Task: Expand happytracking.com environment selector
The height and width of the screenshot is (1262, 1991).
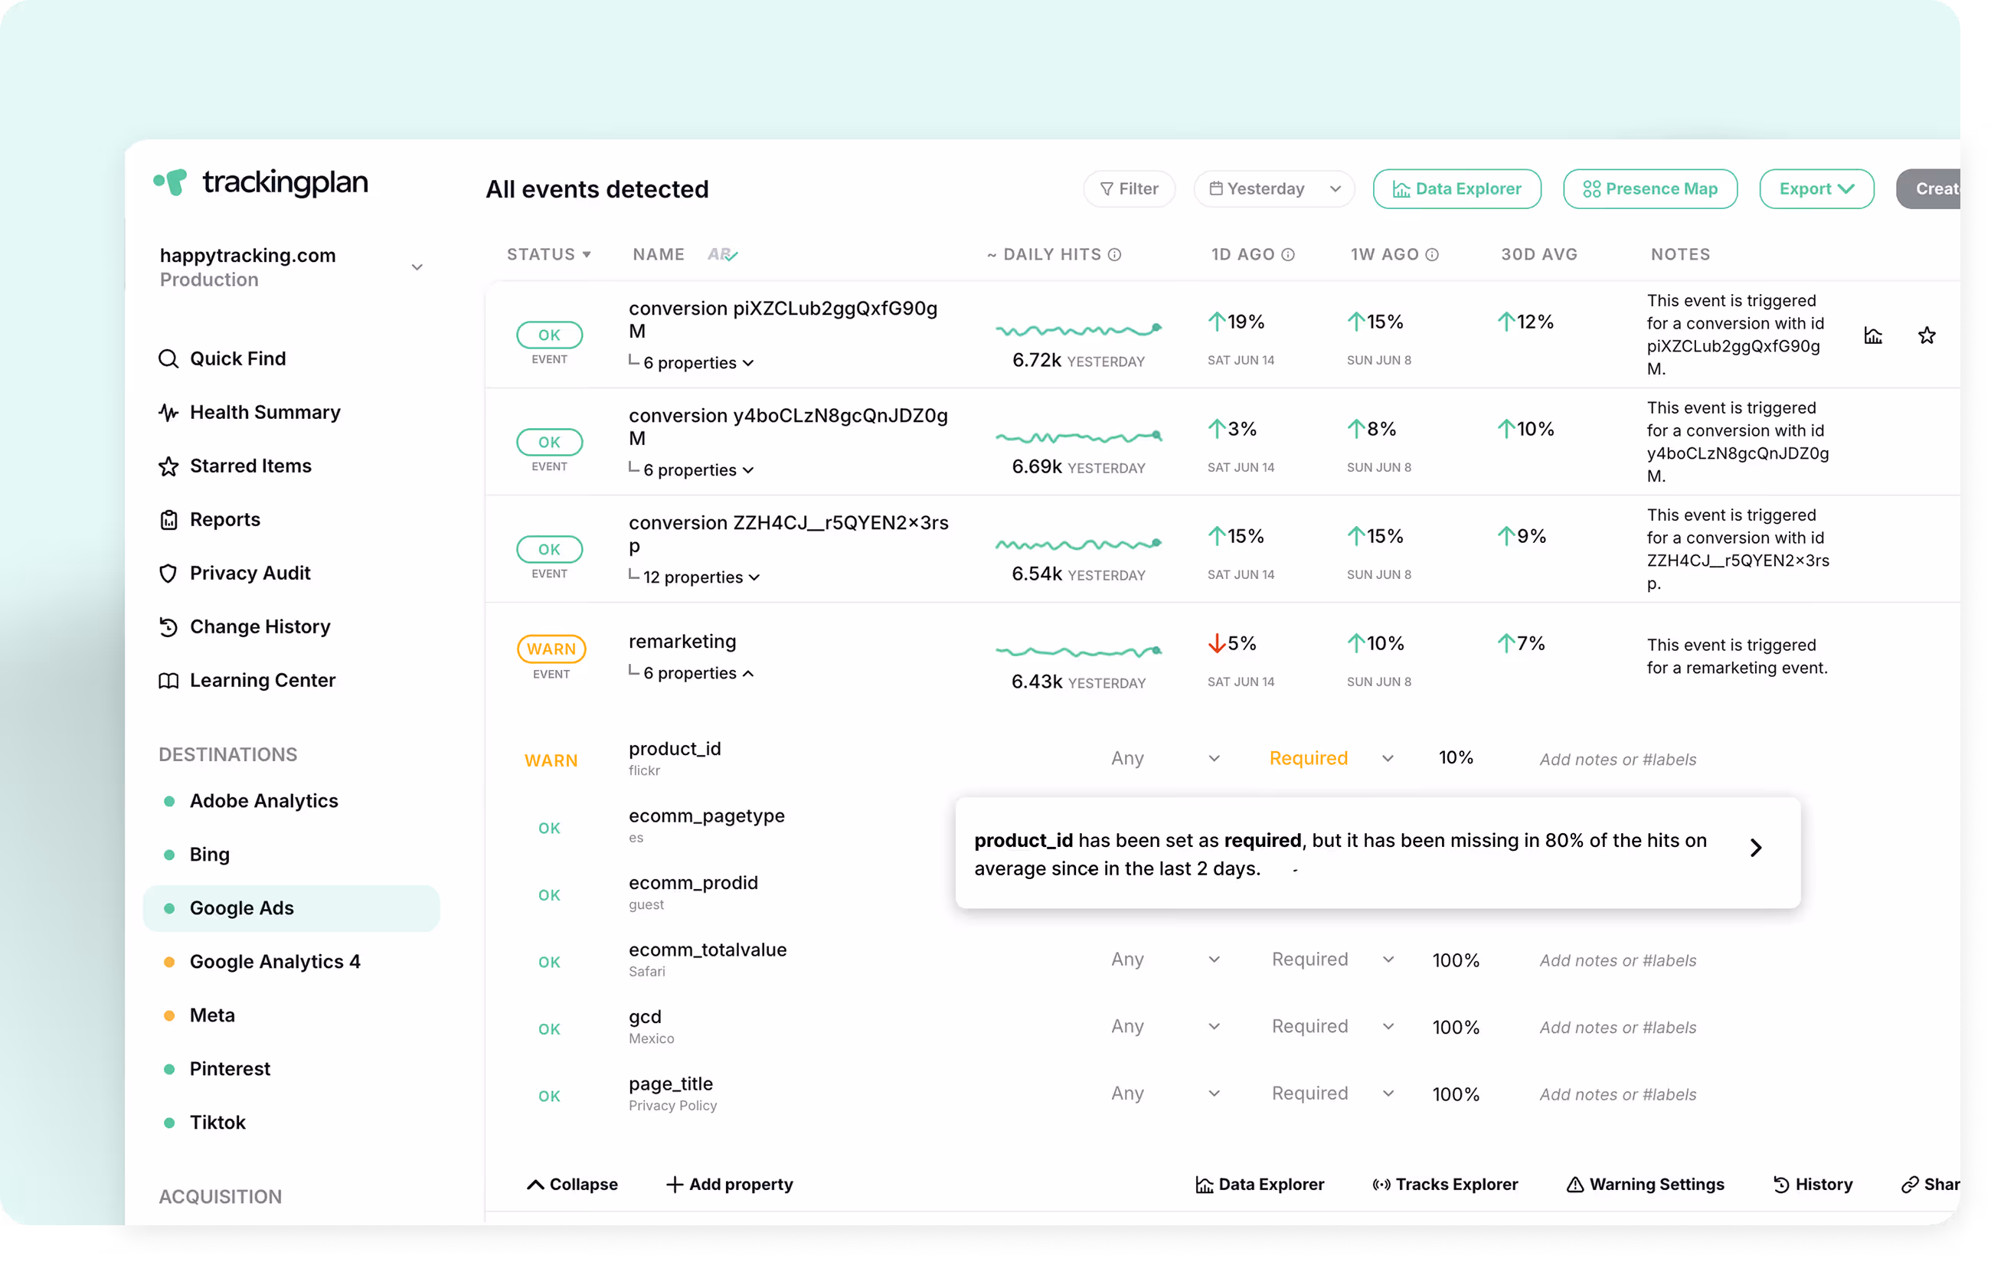Action: click(417, 267)
